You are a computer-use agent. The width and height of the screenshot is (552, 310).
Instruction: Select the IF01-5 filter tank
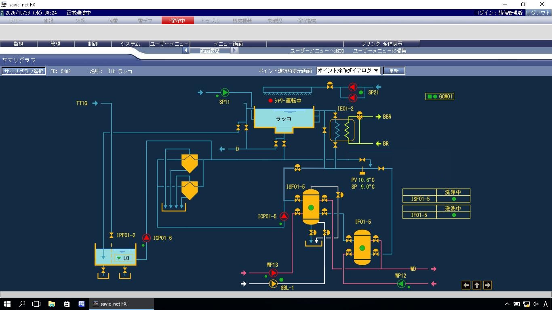point(362,247)
